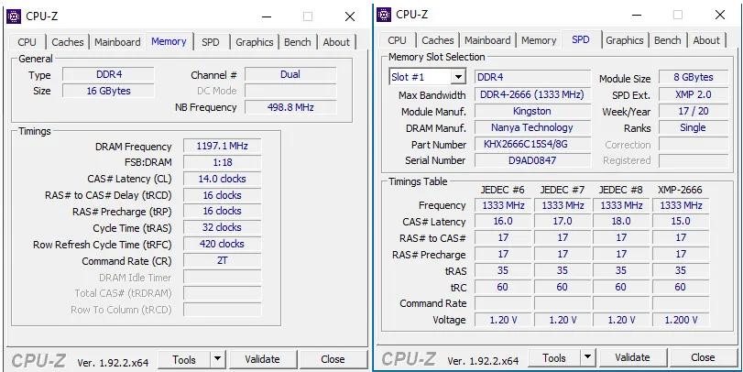
Task: Switch to Mainboard tab in left window
Action: (117, 42)
